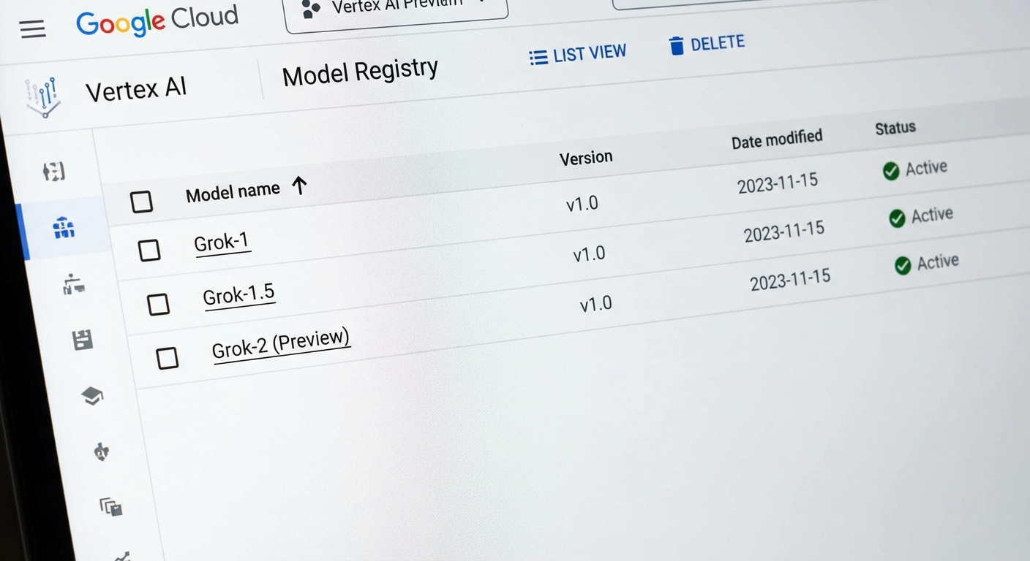
Task: Open the Grok-2 (Preview) model link
Action: tap(281, 343)
